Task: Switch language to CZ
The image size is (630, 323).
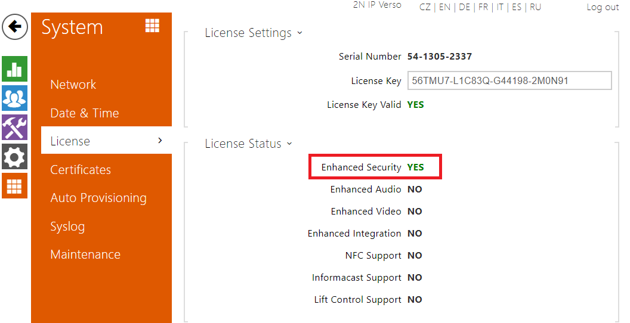Action: pos(425,7)
